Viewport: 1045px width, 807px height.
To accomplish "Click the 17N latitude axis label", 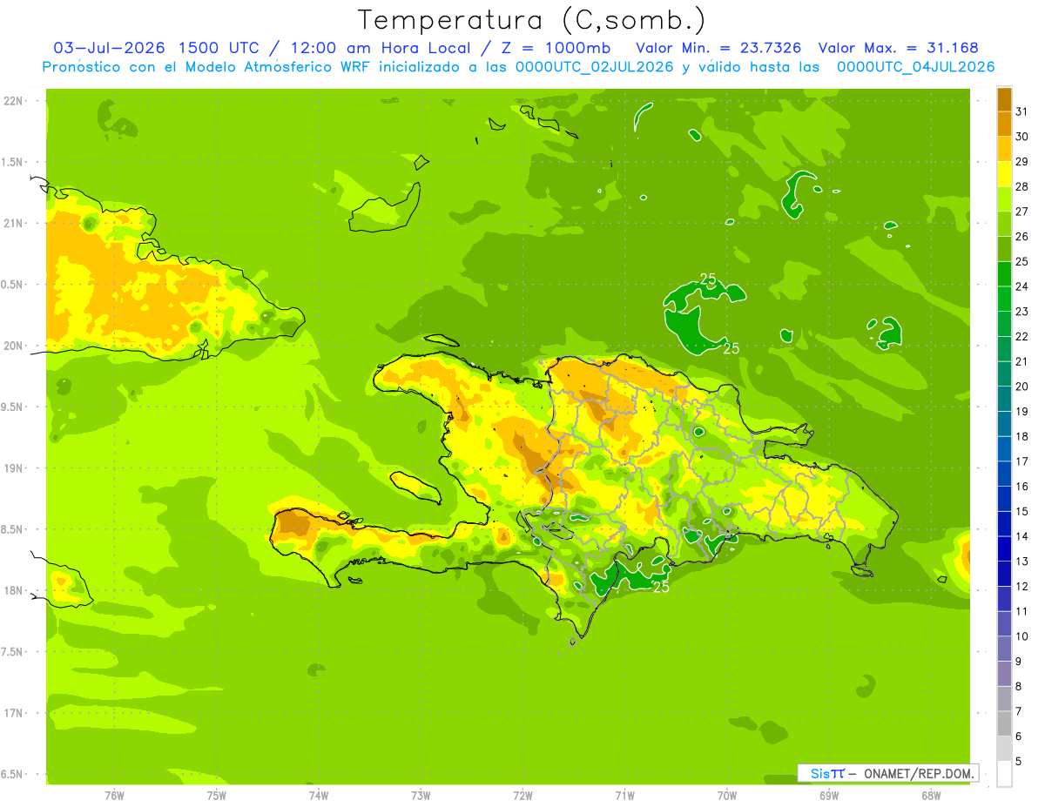I will tap(14, 713).
